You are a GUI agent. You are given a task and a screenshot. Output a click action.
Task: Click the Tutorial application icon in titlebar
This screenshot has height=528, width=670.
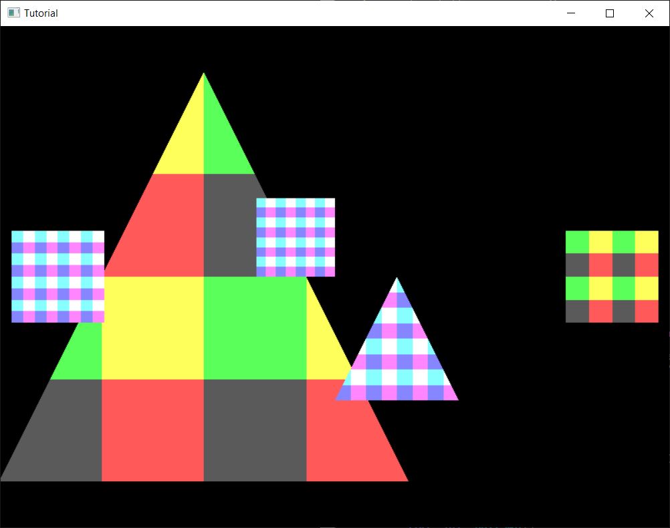[x=12, y=13]
